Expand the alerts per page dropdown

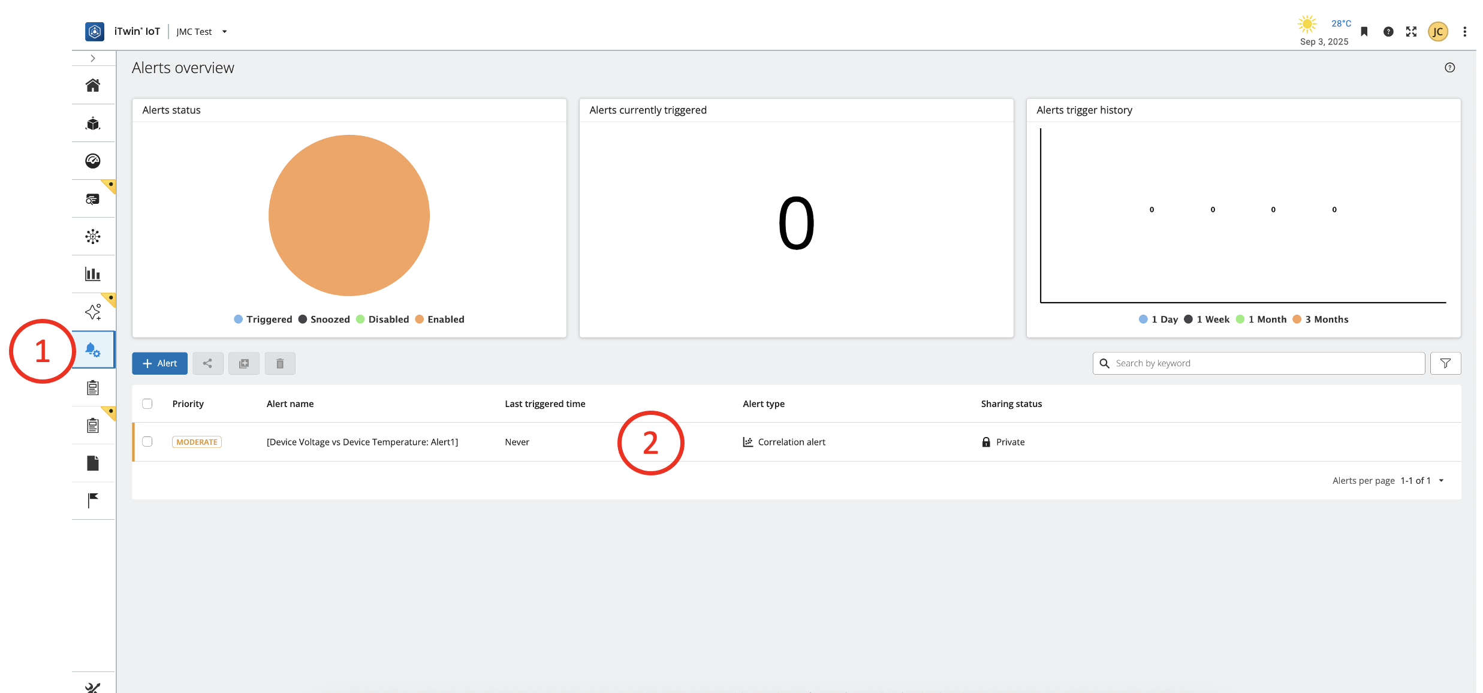click(x=1441, y=481)
